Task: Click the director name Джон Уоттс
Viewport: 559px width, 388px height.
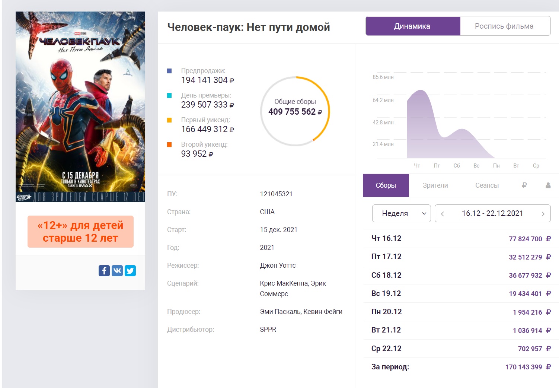Action: pyautogui.click(x=278, y=265)
